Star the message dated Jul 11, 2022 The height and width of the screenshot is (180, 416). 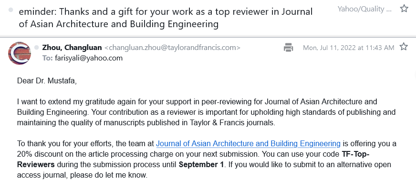(x=404, y=47)
